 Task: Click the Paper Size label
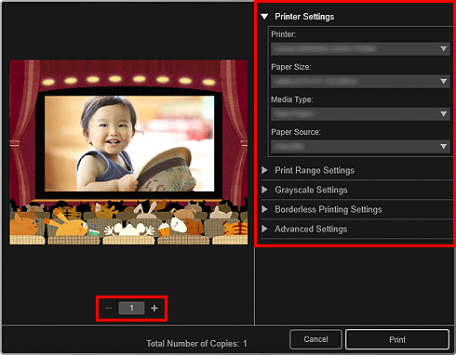(291, 67)
